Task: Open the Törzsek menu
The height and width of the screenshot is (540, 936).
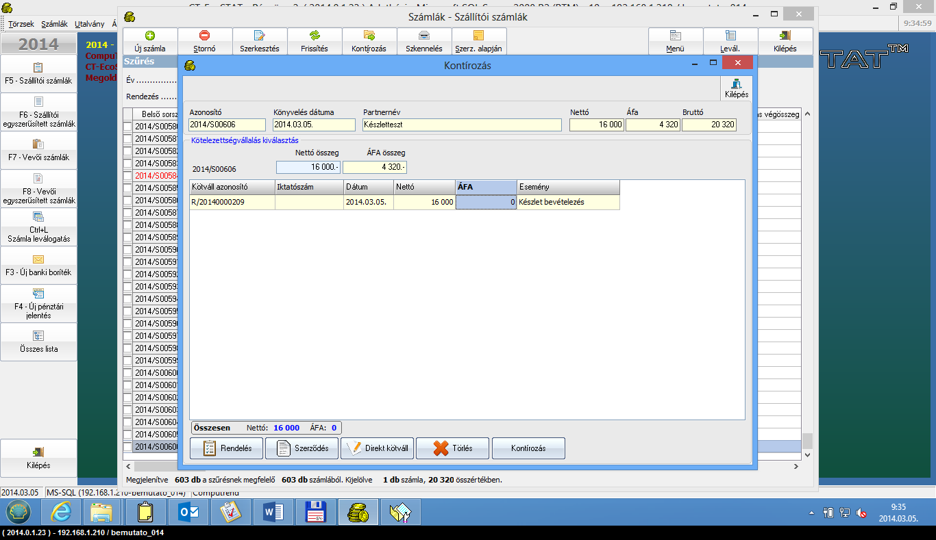Action: pyautogui.click(x=21, y=23)
